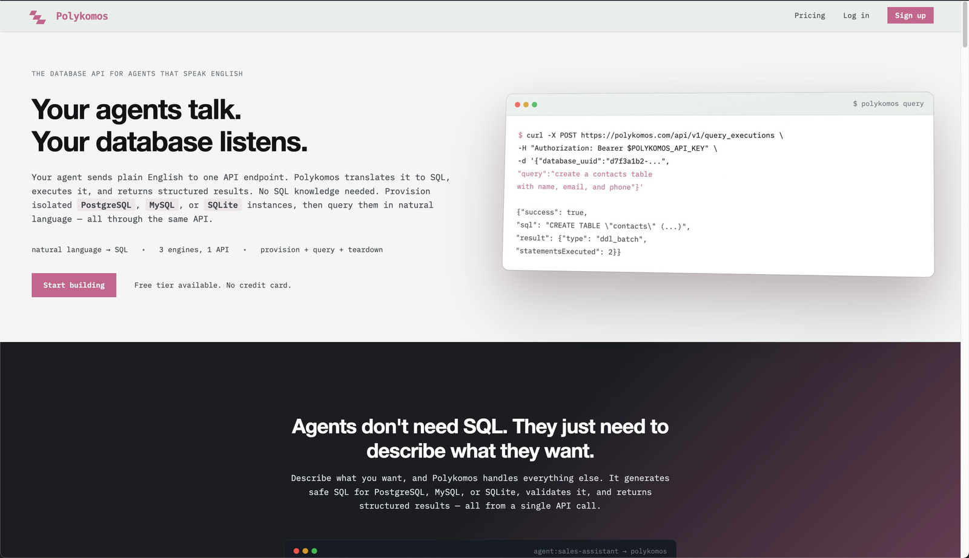The width and height of the screenshot is (969, 558).
Task: Click the "$ polykomos query" terminal title
Action: tap(888, 104)
